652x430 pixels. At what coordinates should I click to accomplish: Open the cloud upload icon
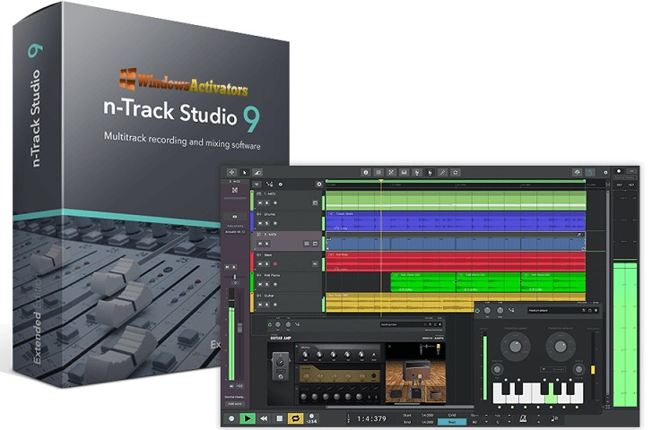pos(578,172)
